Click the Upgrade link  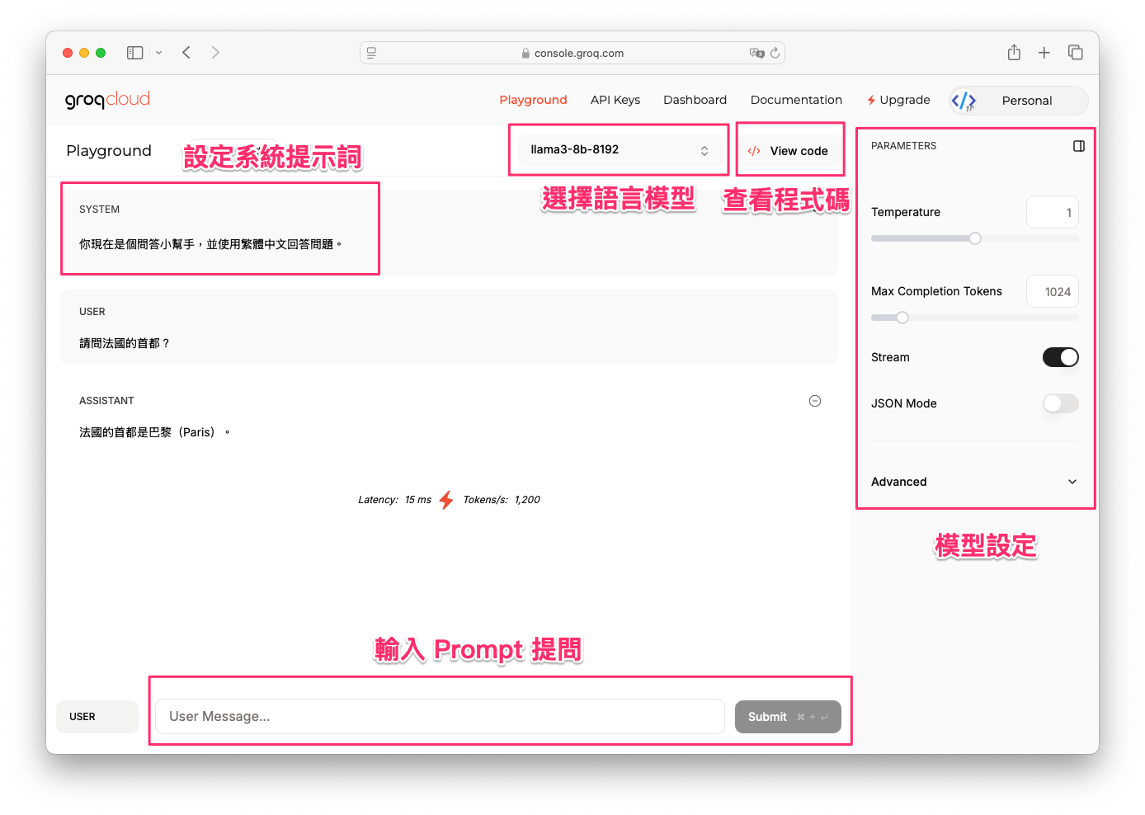click(x=898, y=100)
